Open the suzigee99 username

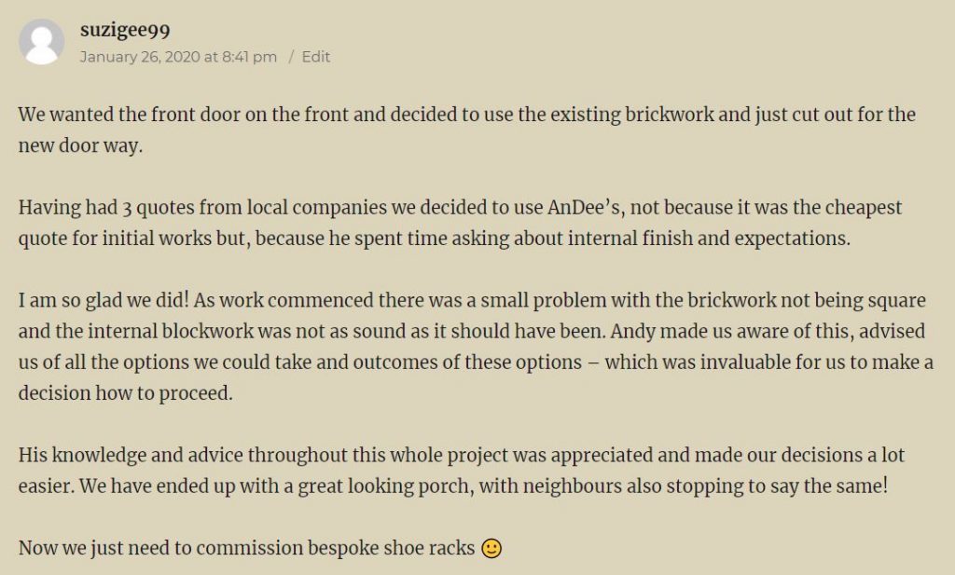tap(125, 30)
